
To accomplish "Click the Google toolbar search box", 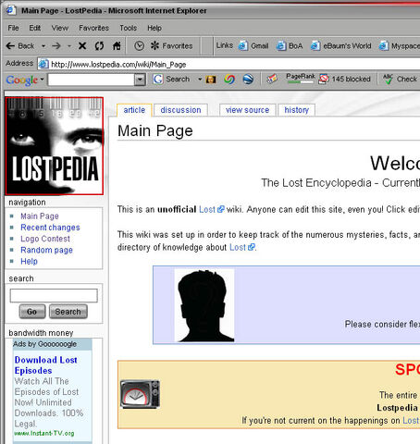I will (x=91, y=80).
